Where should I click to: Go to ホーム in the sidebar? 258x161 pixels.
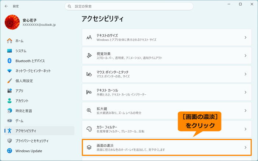point(20,41)
